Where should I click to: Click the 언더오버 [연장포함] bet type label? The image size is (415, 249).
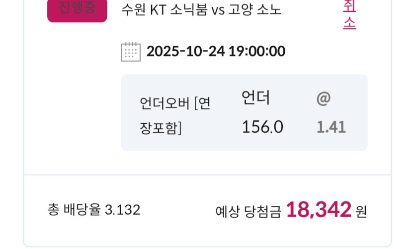coord(175,116)
